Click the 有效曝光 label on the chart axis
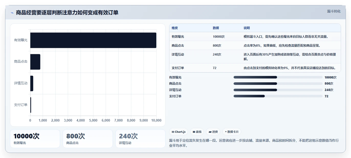Viewport: 351px width, 158px height. tap(21, 40)
